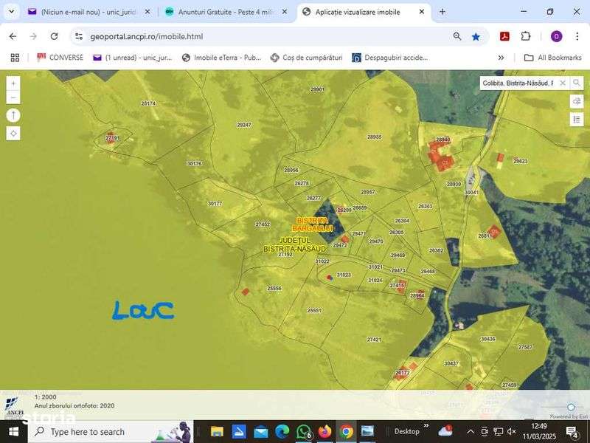Reload the geoportal page
This screenshot has width=590, height=443.
54,36
